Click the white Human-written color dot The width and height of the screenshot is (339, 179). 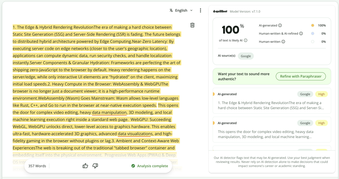tap(313, 41)
